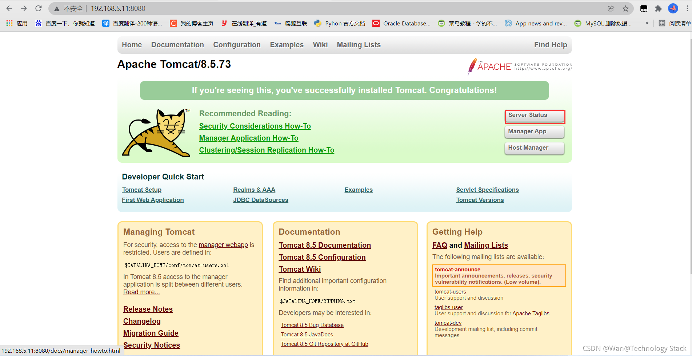Open the manager webapp link
The image size is (692, 356).
coord(223,245)
